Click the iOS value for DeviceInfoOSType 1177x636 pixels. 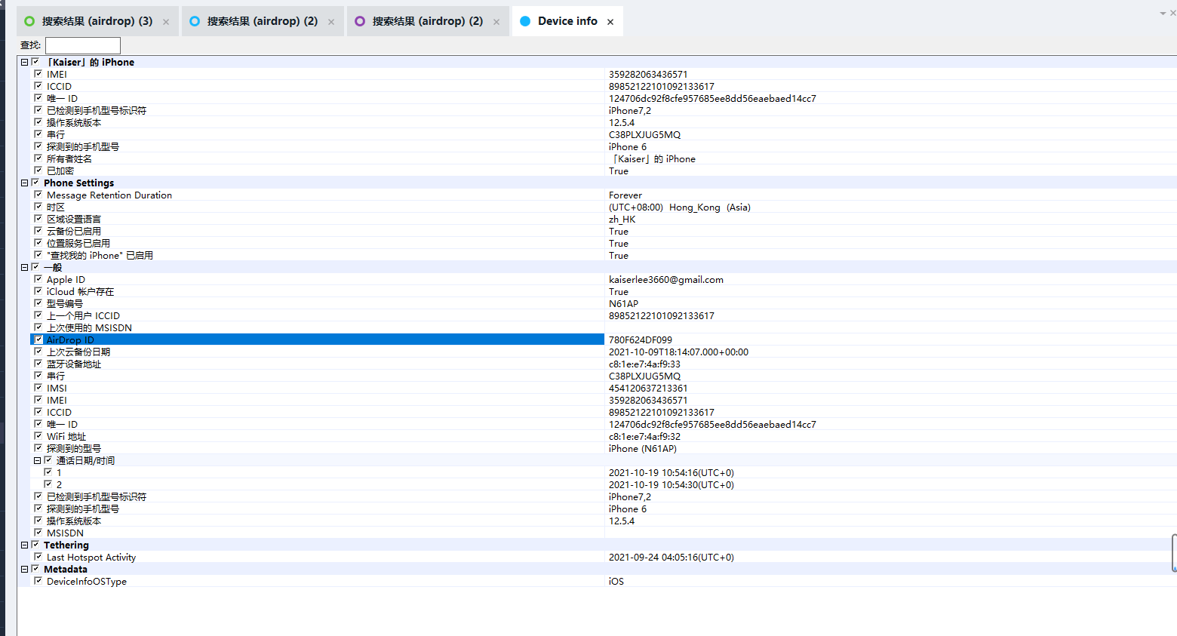[616, 581]
